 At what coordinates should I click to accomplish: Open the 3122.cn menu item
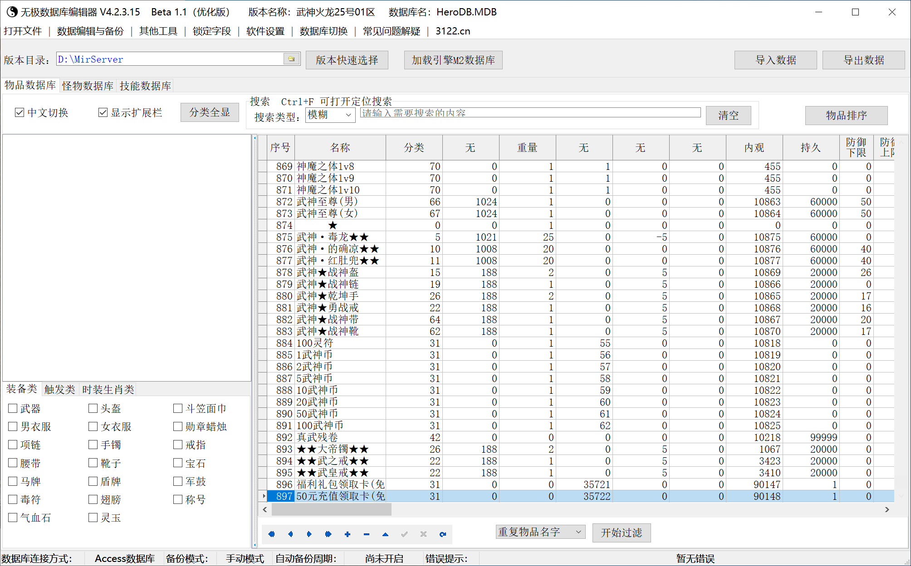click(x=453, y=31)
